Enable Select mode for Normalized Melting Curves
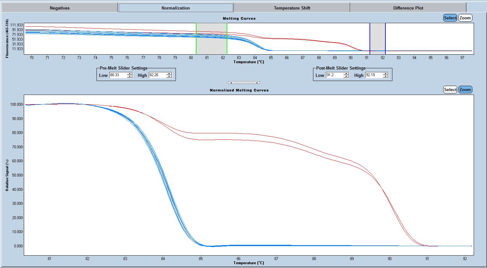Viewport: 487px width, 268px height. pos(450,90)
